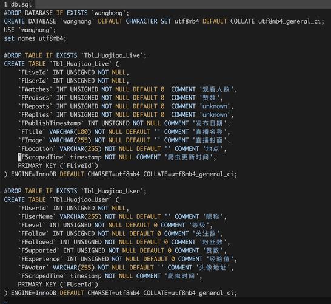Click the final ENGINE=InnoDB line

tap(121, 293)
